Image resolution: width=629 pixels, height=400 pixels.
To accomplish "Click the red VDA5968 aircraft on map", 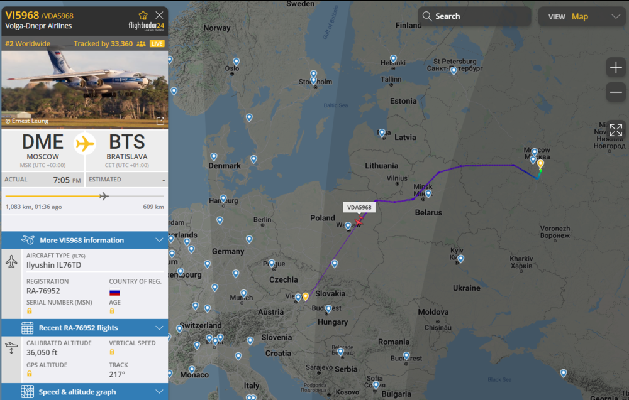I will (x=359, y=221).
